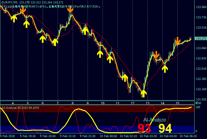Select the large yellow 94 indicator value
The height and width of the screenshot is (139, 207).
tap(165, 128)
